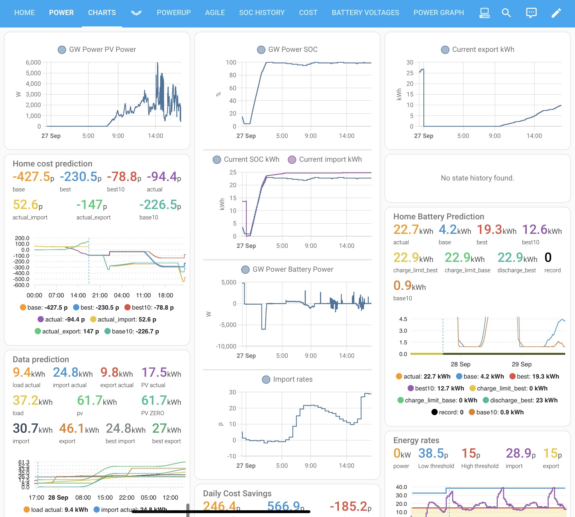Open the 22.7 kWh actual battery value
Image resolution: width=575 pixels, height=517 pixels.
(x=413, y=229)
